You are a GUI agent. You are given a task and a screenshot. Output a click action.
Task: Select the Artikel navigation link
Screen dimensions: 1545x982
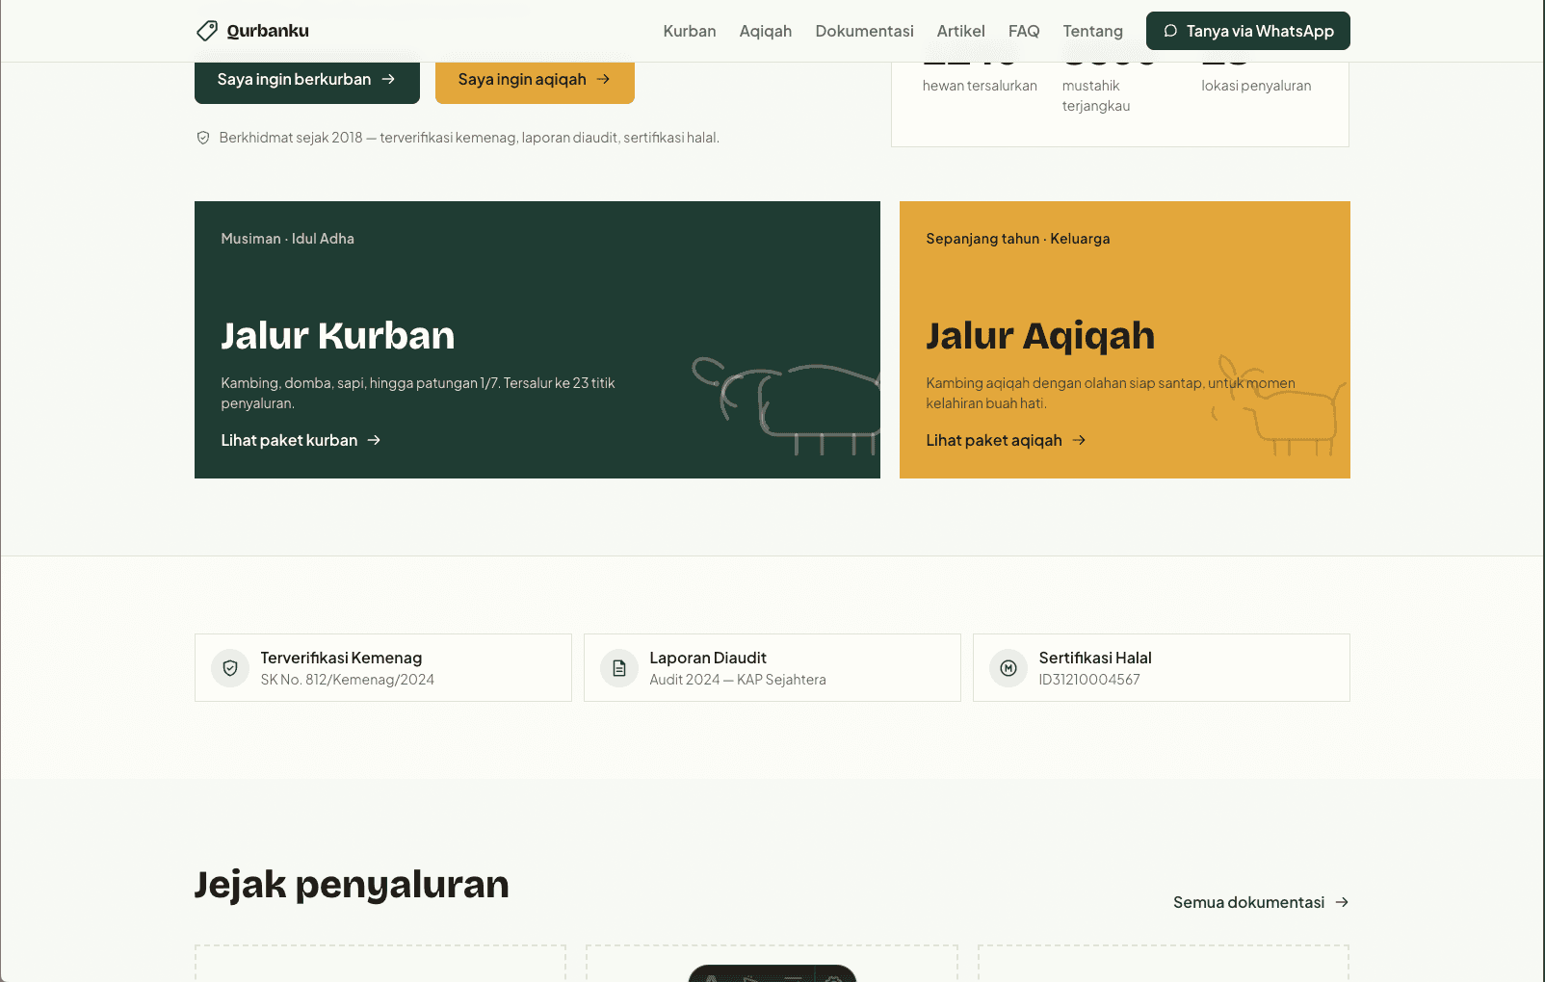[x=960, y=31]
